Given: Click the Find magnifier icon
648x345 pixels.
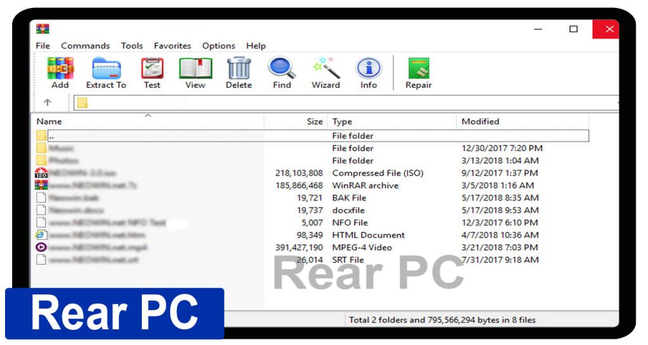Looking at the screenshot, I should click(x=282, y=68).
